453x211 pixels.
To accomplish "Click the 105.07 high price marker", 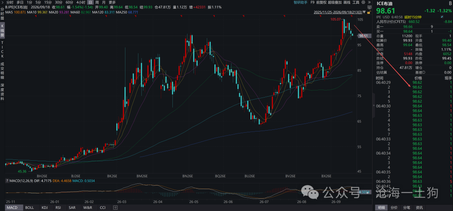I will 336,19.
